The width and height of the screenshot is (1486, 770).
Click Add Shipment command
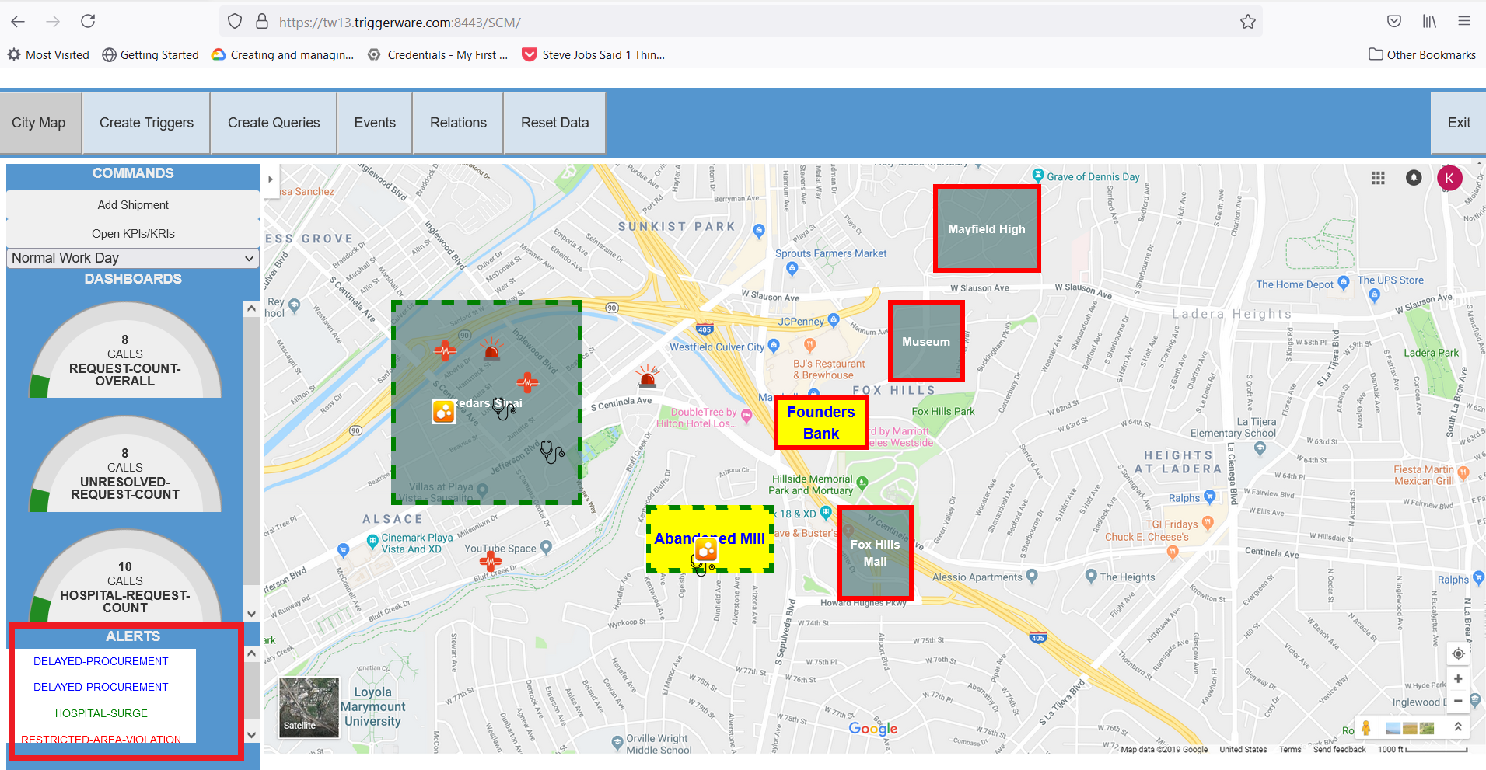(x=133, y=205)
